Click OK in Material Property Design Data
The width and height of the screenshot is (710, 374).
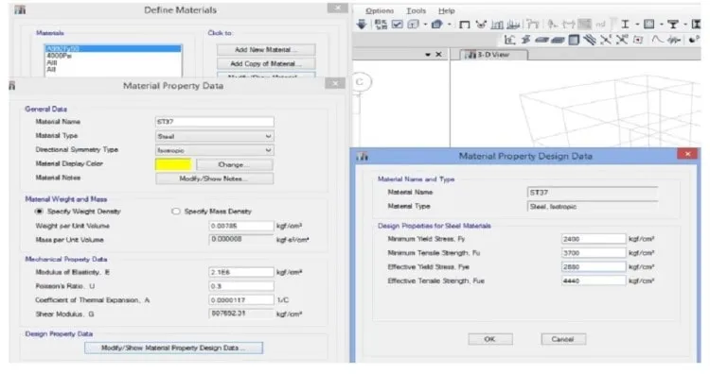coord(490,339)
